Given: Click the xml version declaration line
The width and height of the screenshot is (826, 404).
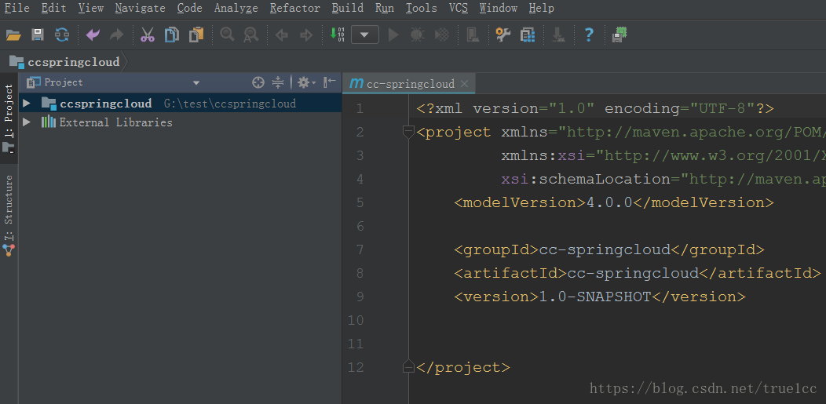Looking at the screenshot, I should [x=595, y=109].
